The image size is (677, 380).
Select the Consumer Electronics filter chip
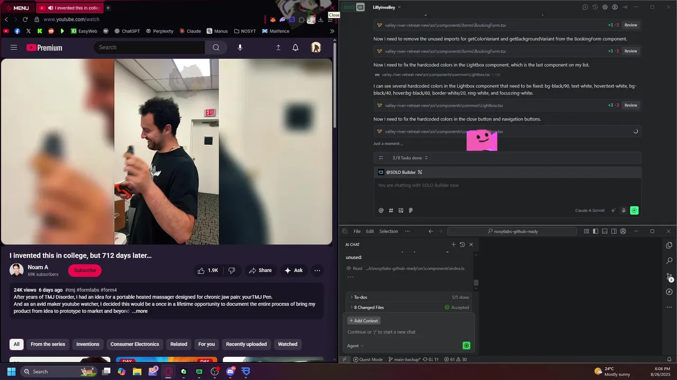tap(135, 344)
